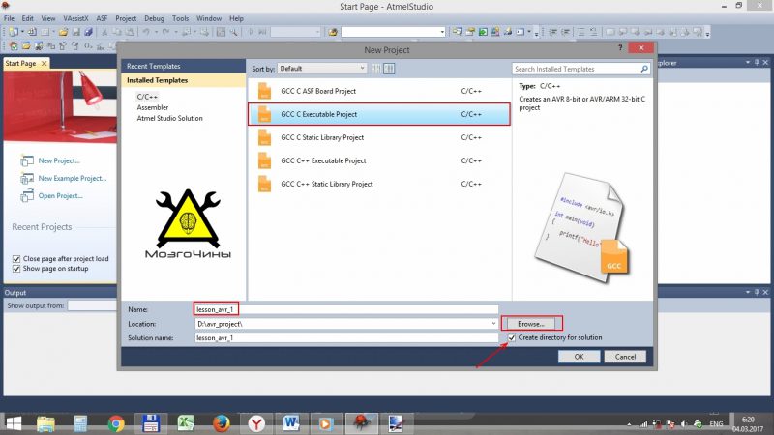Open the VAssistX menu
The width and height of the screenshot is (774, 435).
[75, 18]
